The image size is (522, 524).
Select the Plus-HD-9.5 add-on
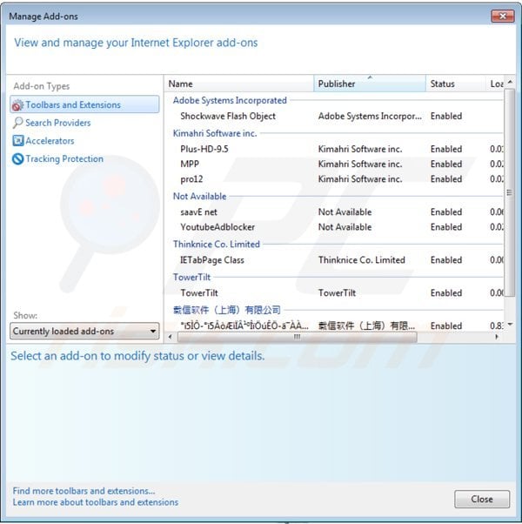(x=334, y=149)
